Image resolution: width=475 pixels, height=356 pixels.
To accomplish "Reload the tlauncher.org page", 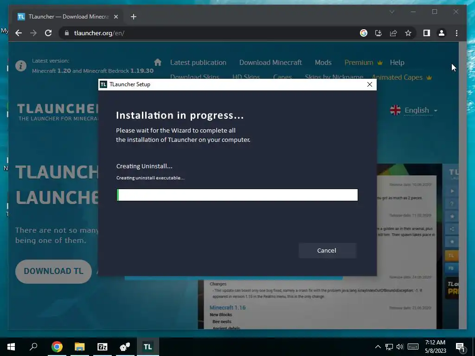I will (48, 33).
